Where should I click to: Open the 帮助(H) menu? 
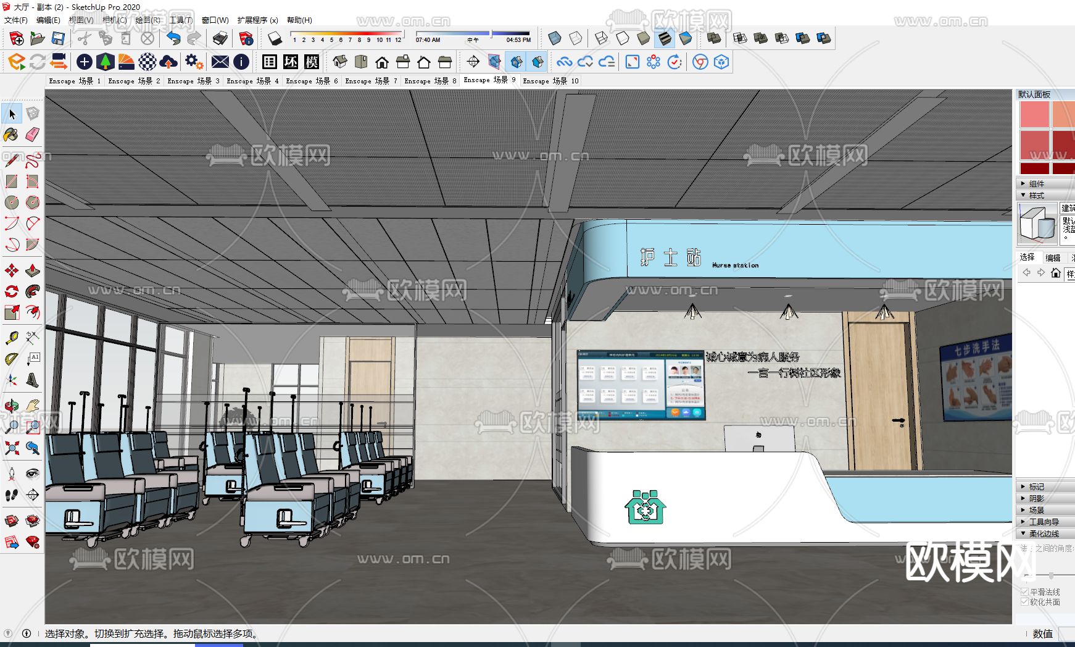pos(299,20)
